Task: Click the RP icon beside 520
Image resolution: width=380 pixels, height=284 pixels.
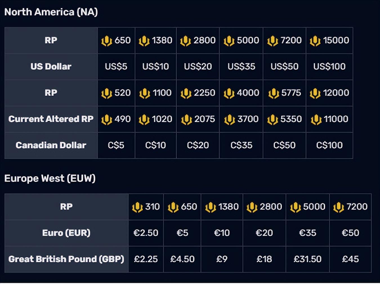Action: [x=107, y=93]
